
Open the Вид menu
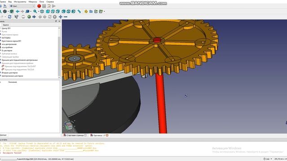10,2
